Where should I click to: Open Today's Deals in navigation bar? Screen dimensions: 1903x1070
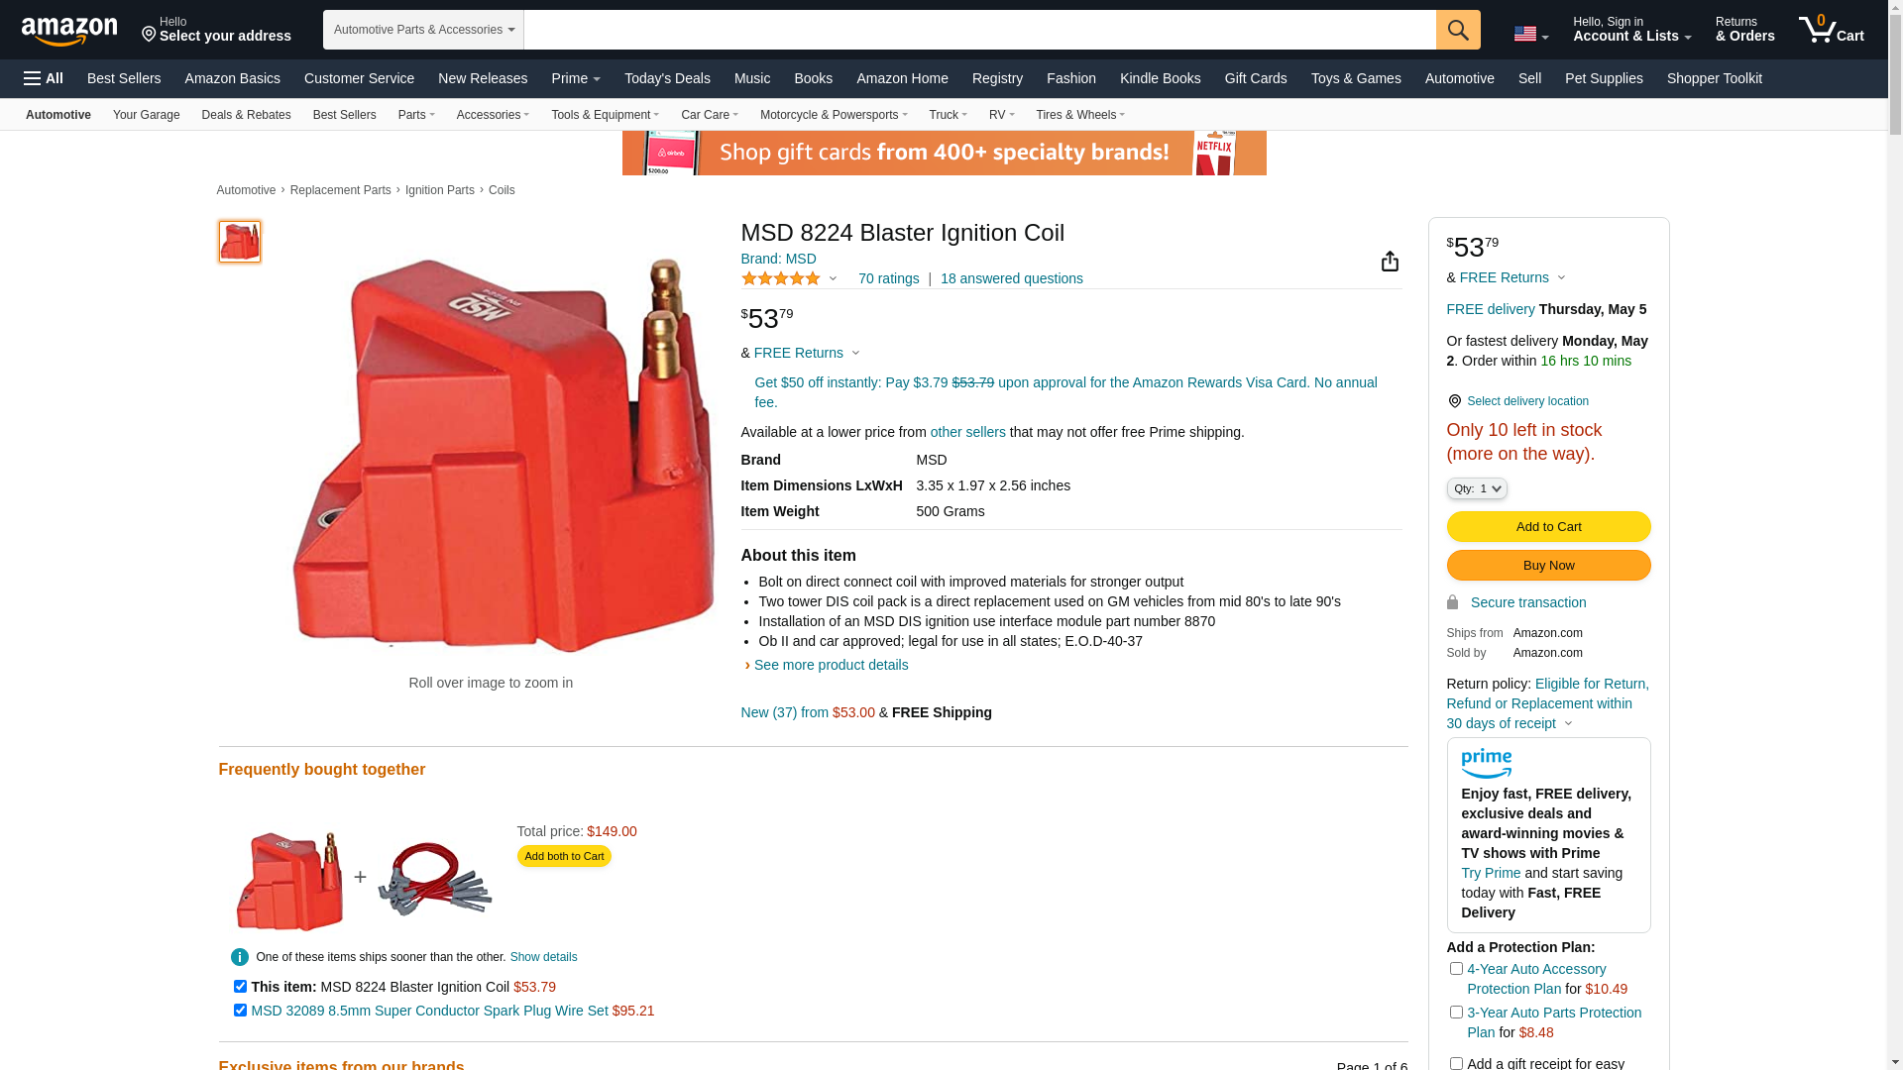667,78
